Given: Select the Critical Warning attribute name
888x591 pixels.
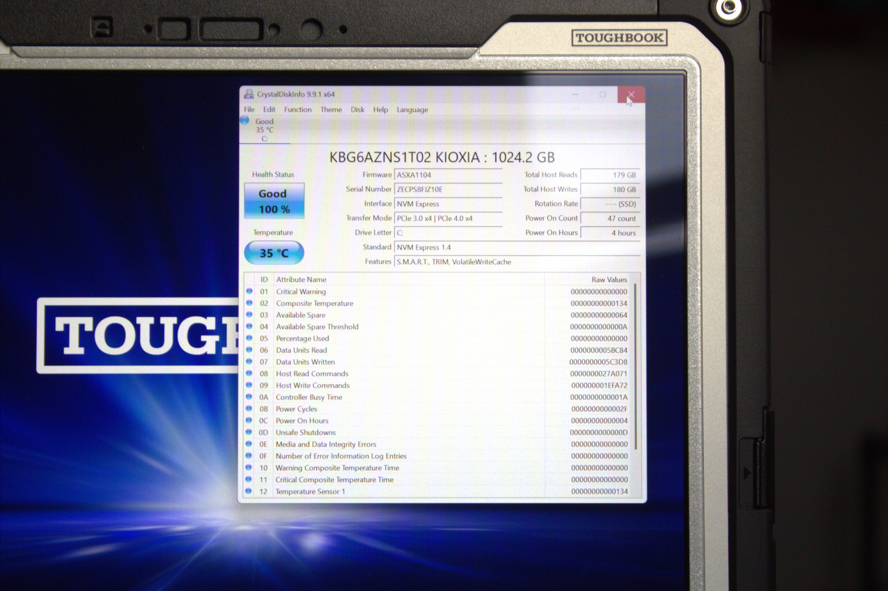Looking at the screenshot, I should (301, 292).
